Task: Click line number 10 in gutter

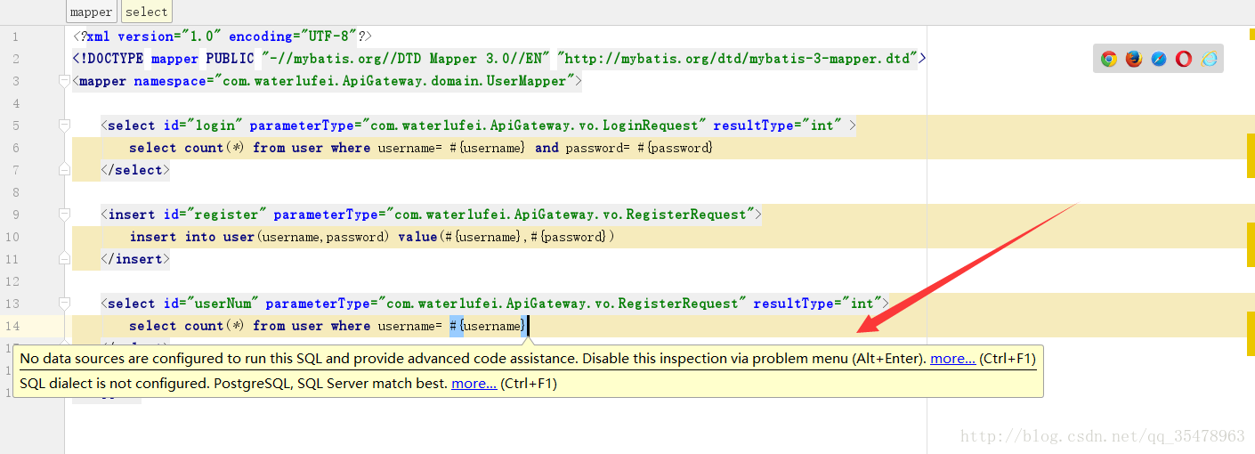Action: (12, 237)
